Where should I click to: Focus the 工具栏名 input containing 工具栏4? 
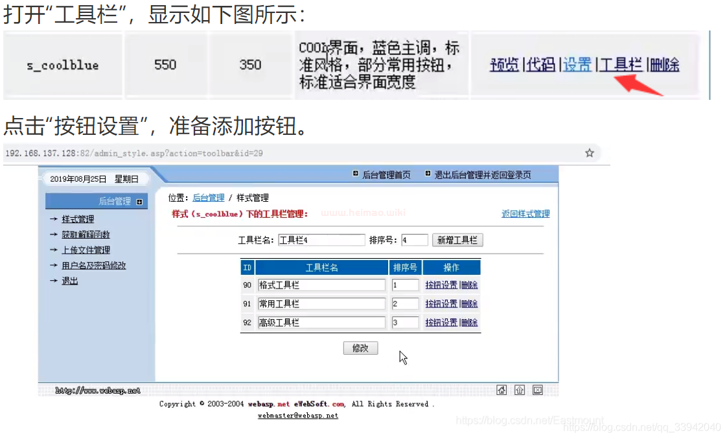point(321,240)
